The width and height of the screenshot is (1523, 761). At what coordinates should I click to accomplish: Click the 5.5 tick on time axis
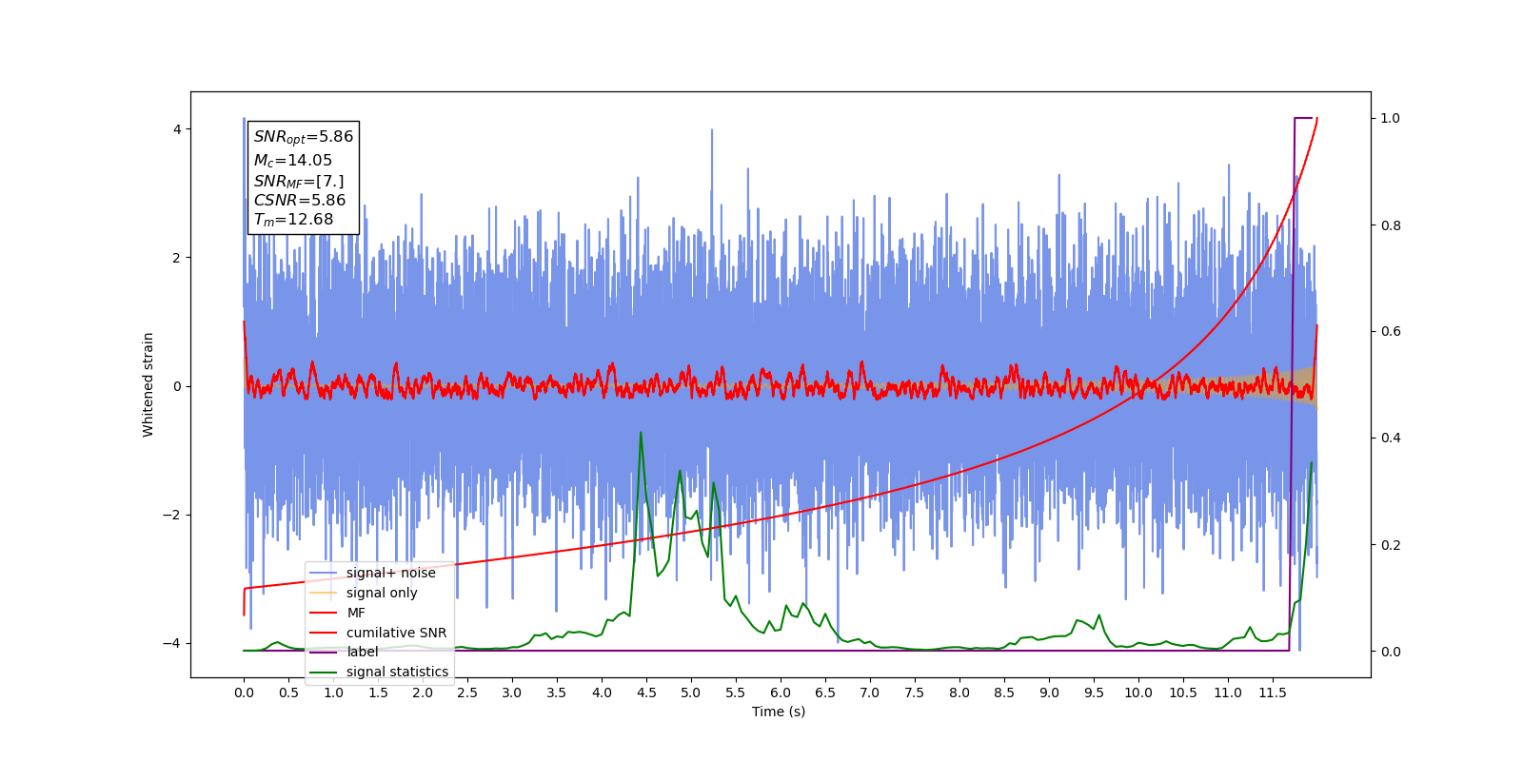tap(736, 693)
